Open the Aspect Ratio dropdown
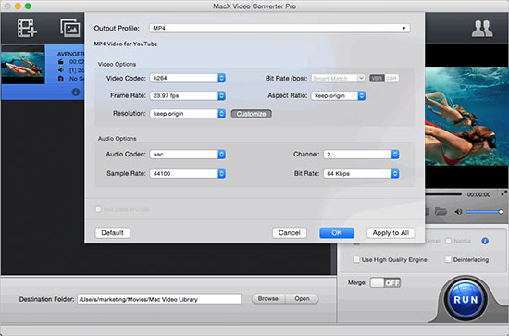 tap(338, 95)
